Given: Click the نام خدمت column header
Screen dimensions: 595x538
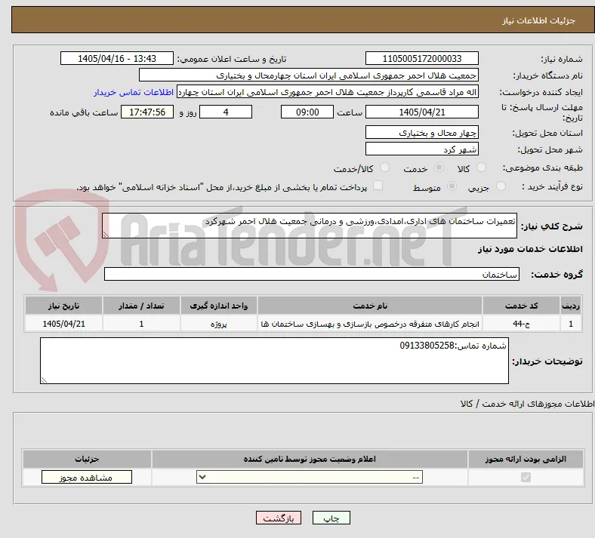Looking at the screenshot, I should coord(370,306).
